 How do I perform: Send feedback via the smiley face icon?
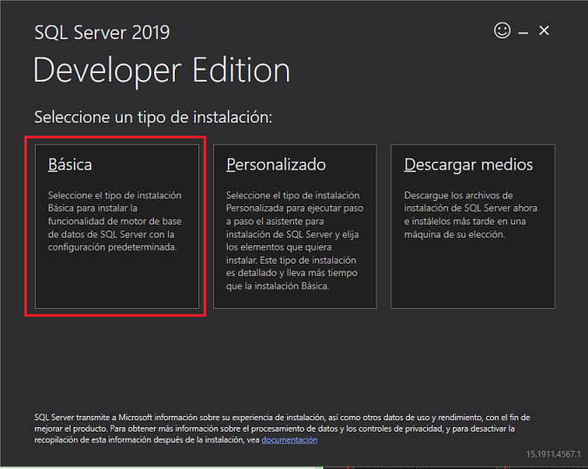click(x=502, y=30)
